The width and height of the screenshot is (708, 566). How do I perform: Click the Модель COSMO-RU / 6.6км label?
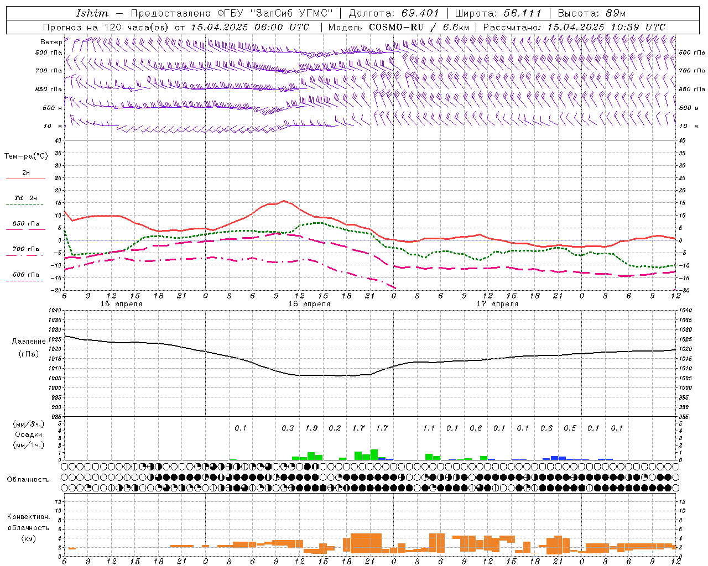coord(399,27)
